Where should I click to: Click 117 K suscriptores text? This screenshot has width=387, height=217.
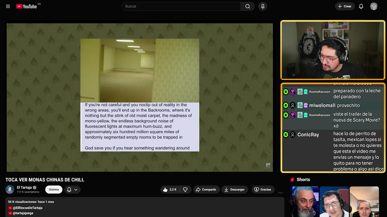[28, 192]
